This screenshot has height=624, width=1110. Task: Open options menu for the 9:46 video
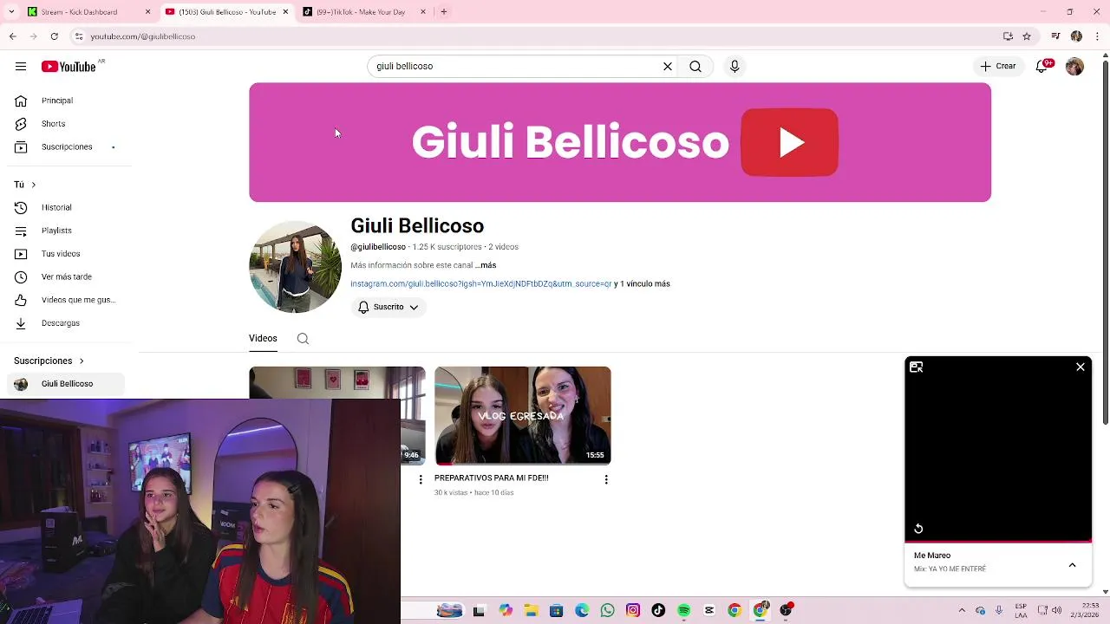click(421, 479)
